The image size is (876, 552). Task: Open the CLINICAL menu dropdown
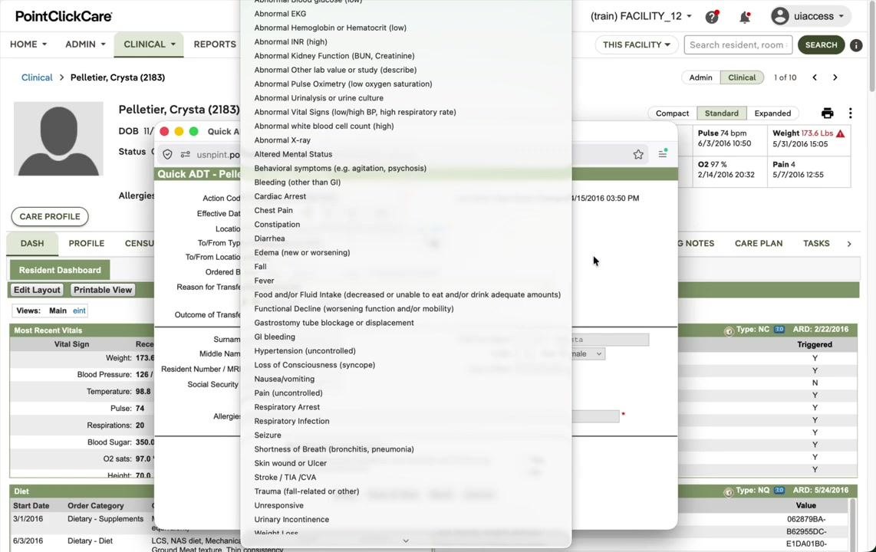149,44
